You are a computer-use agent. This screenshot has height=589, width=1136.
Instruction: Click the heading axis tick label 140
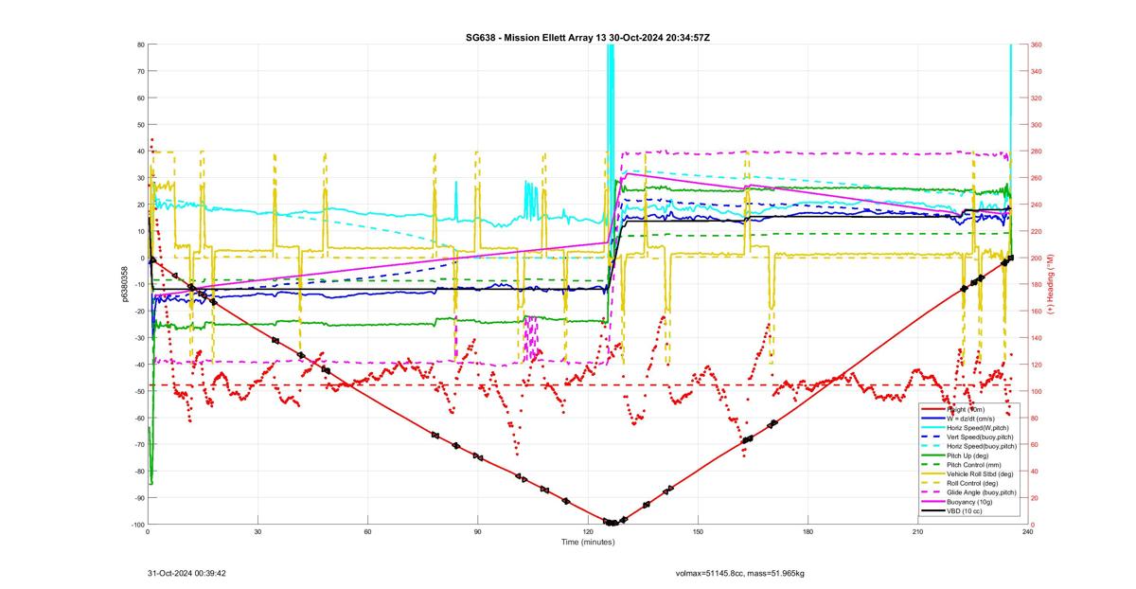(x=1036, y=338)
